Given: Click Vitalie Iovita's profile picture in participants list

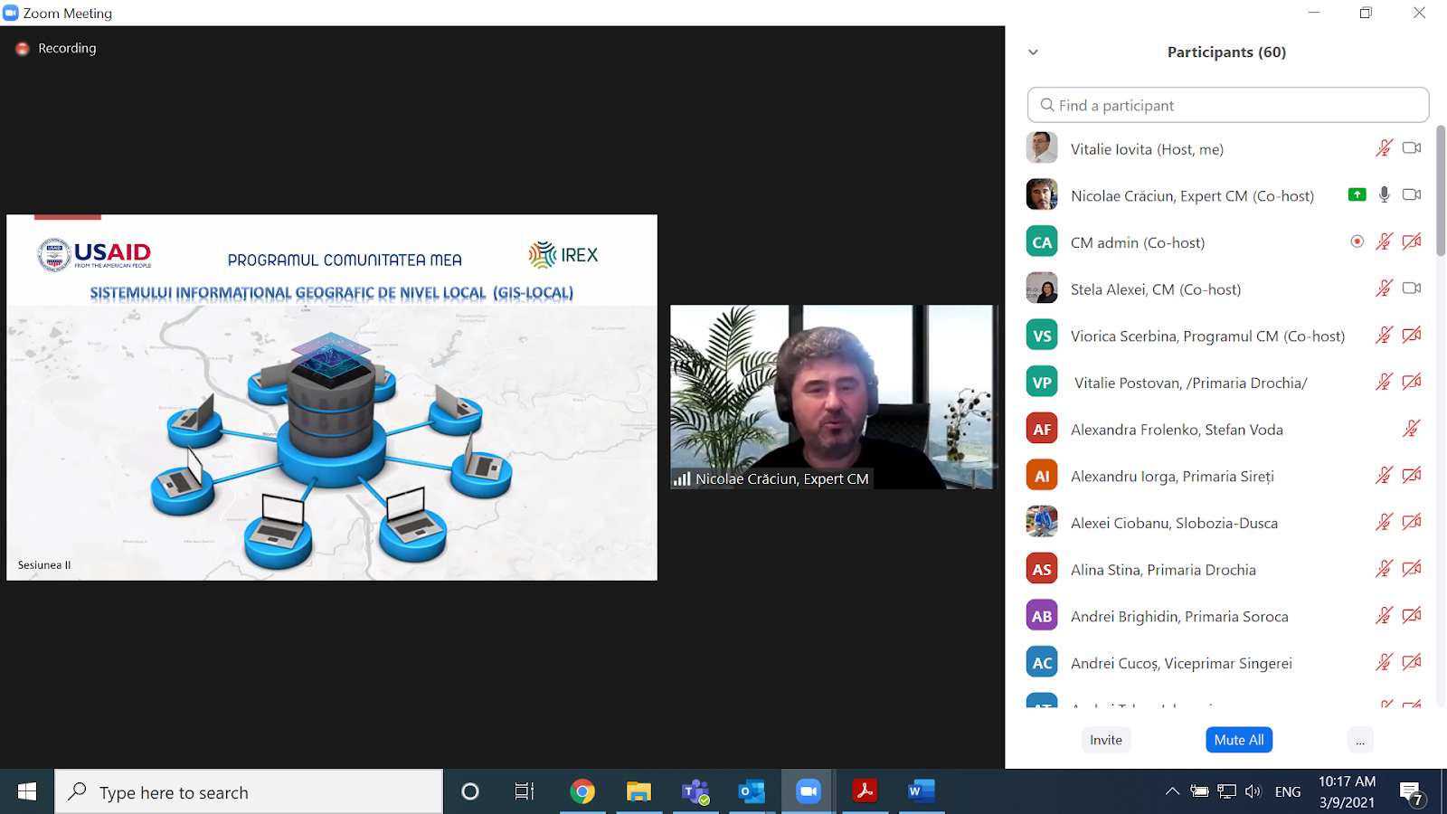Looking at the screenshot, I should (1042, 148).
